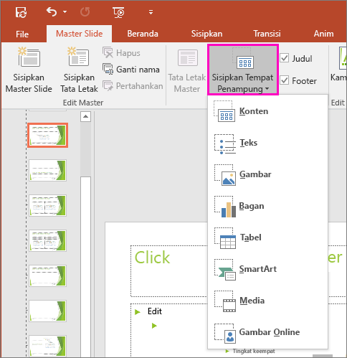Select the Master Slide tab
The height and width of the screenshot is (358, 347).
click(x=79, y=34)
